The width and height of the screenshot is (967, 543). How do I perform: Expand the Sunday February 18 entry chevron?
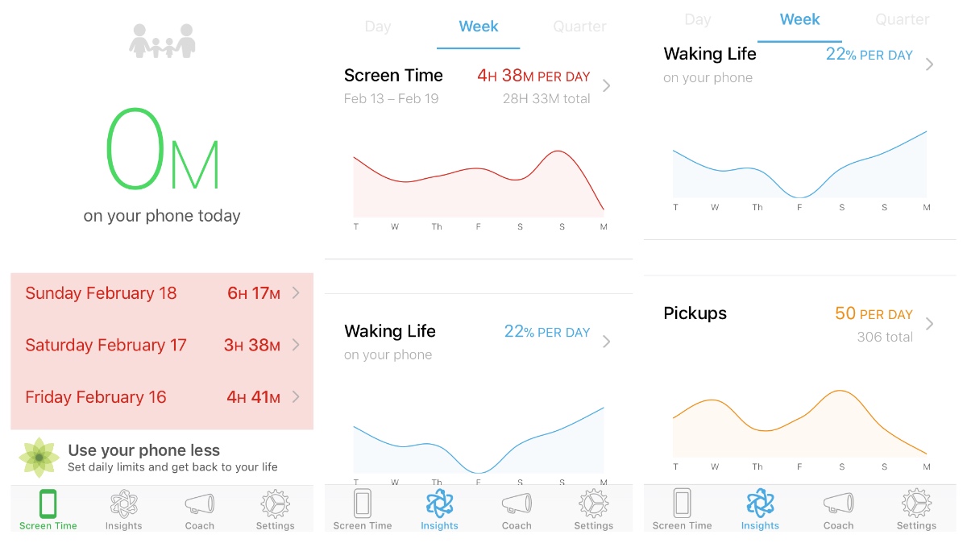pyautogui.click(x=296, y=293)
